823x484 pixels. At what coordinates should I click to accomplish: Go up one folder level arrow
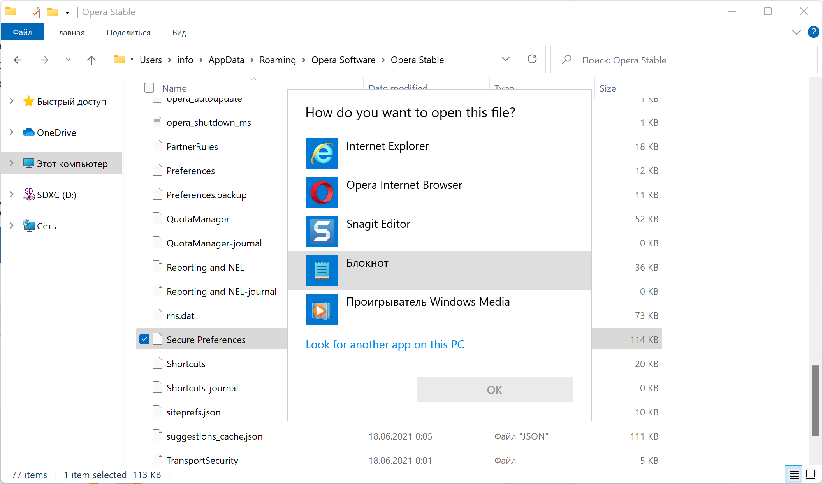point(91,60)
